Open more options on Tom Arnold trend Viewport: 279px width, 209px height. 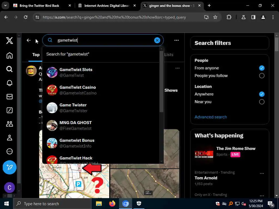click(262, 173)
